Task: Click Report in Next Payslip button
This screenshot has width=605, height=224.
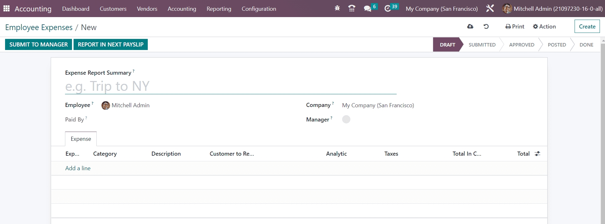Action: tap(111, 45)
